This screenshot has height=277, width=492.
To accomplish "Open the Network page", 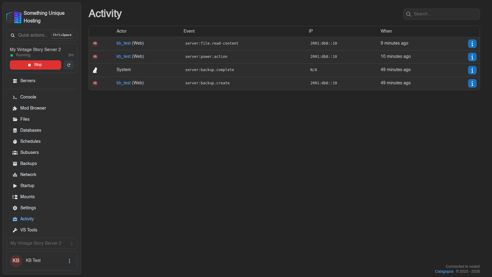I will [x=42, y=175].
